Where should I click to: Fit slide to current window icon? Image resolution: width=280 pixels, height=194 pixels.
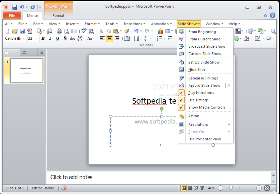267,188
